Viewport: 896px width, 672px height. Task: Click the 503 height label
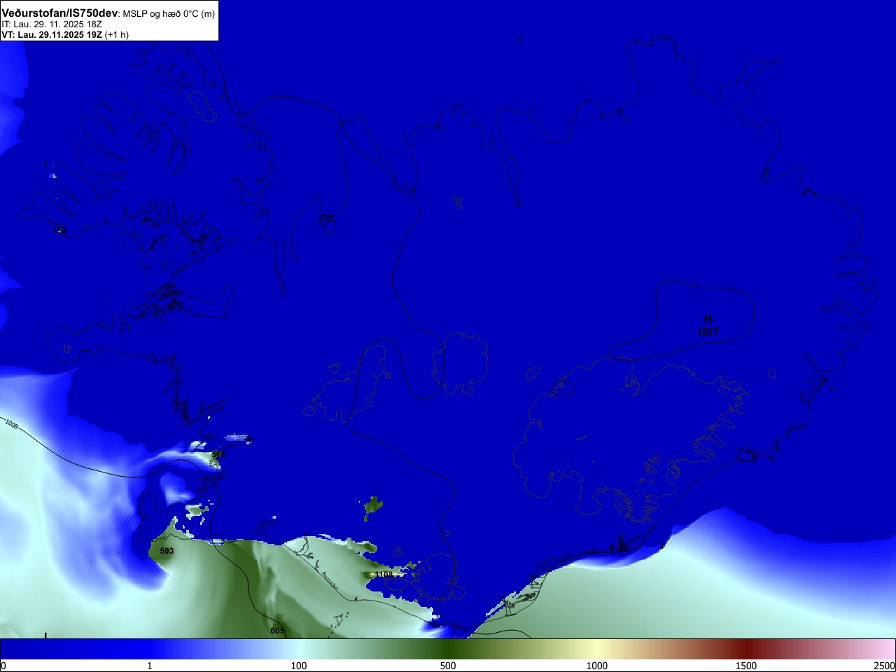[167, 551]
